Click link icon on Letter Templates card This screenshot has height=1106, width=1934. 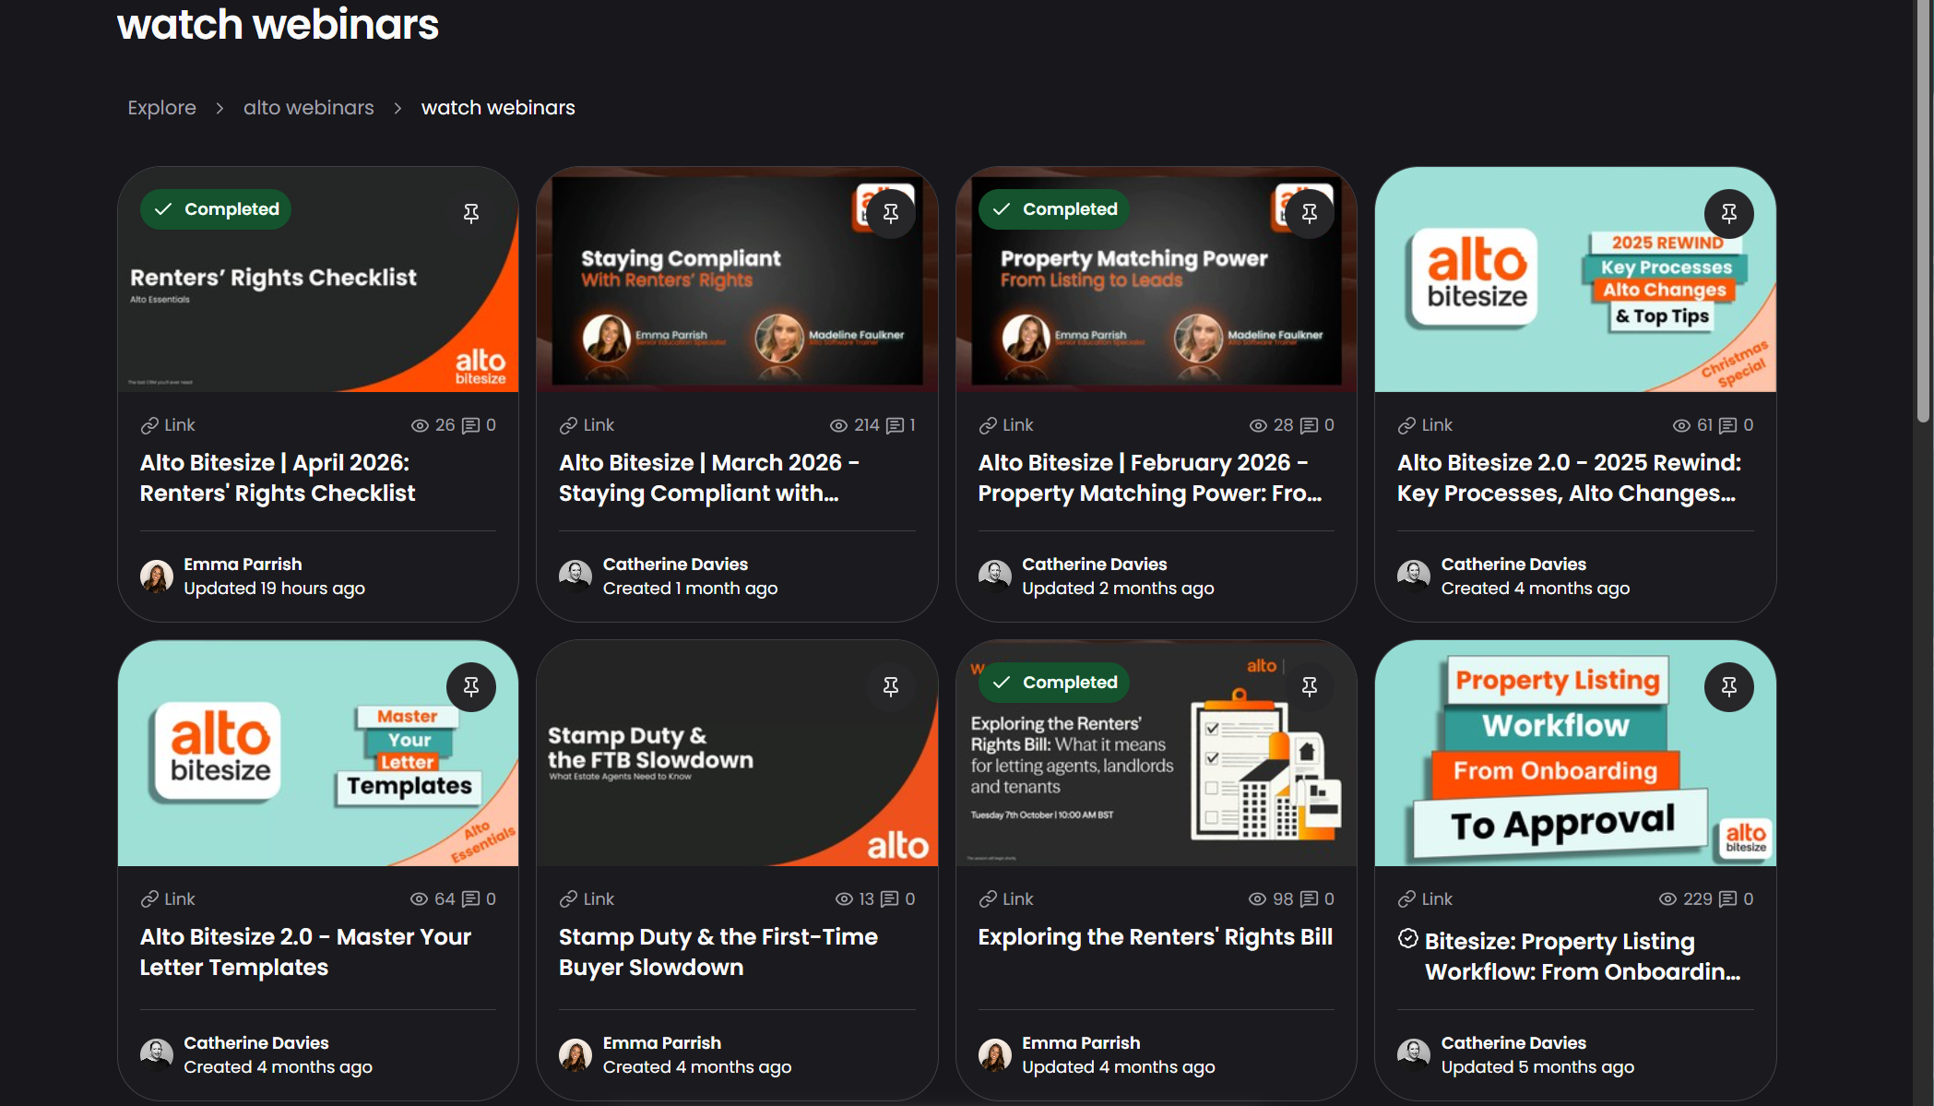[149, 898]
